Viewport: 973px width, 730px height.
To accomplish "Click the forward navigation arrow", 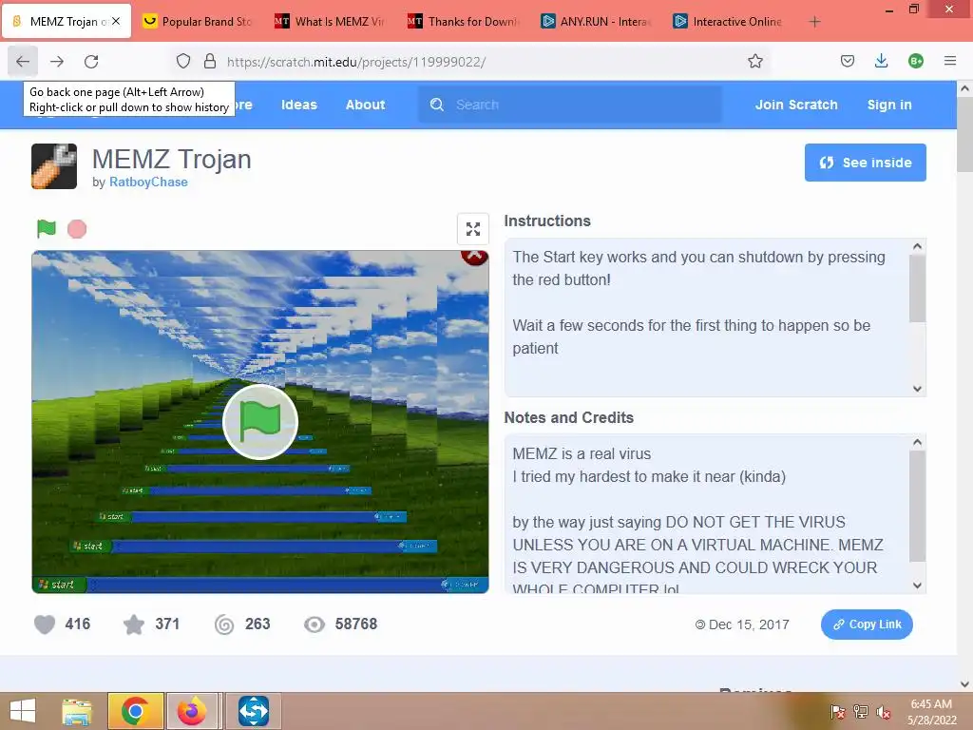I will click(x=57, y=62).
